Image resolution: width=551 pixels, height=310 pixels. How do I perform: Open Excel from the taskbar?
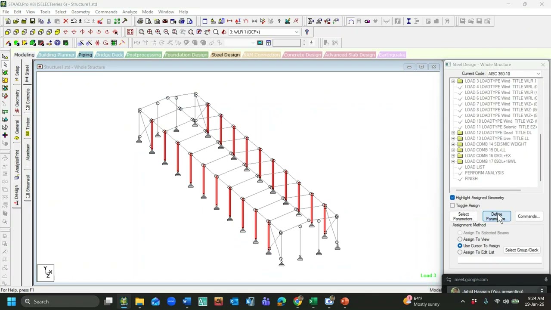click(x=313, y=301)
